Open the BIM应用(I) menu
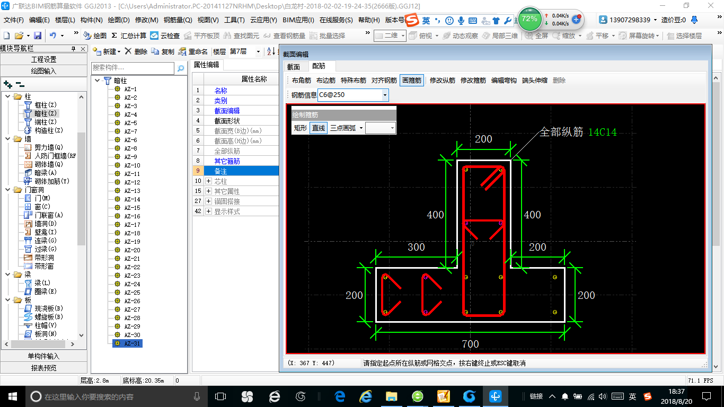Screen dimensions: 724x407 click(x=298, y=20)
